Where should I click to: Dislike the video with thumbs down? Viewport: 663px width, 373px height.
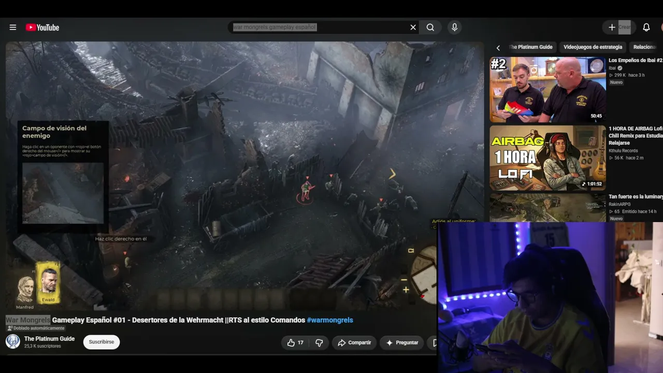(319, 342)
